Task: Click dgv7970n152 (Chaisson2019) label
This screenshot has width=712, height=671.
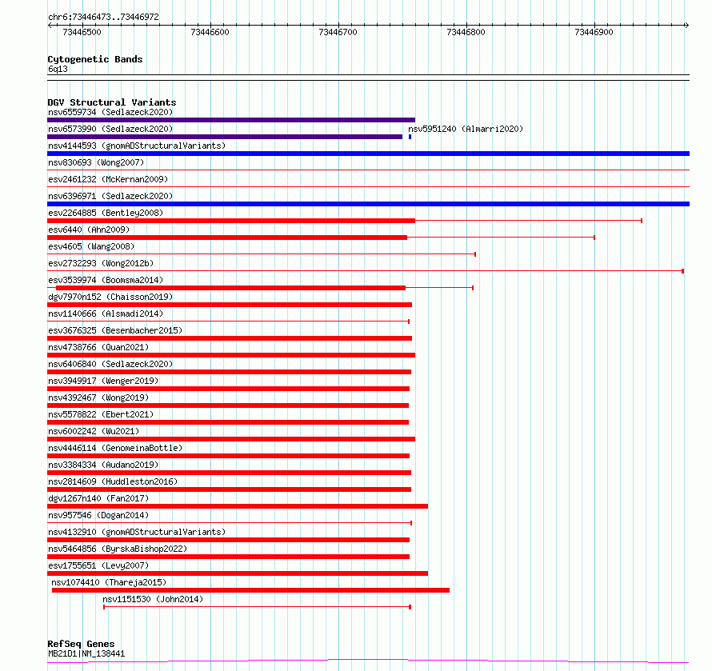Action: pos(110,297)
